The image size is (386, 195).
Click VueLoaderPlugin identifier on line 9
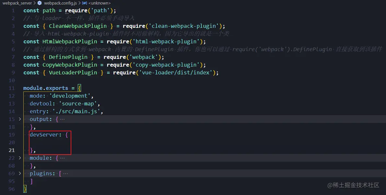pos(73,73)
